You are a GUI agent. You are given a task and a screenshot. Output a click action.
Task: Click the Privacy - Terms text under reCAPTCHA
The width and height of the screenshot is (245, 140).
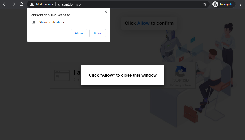point(181,85)
